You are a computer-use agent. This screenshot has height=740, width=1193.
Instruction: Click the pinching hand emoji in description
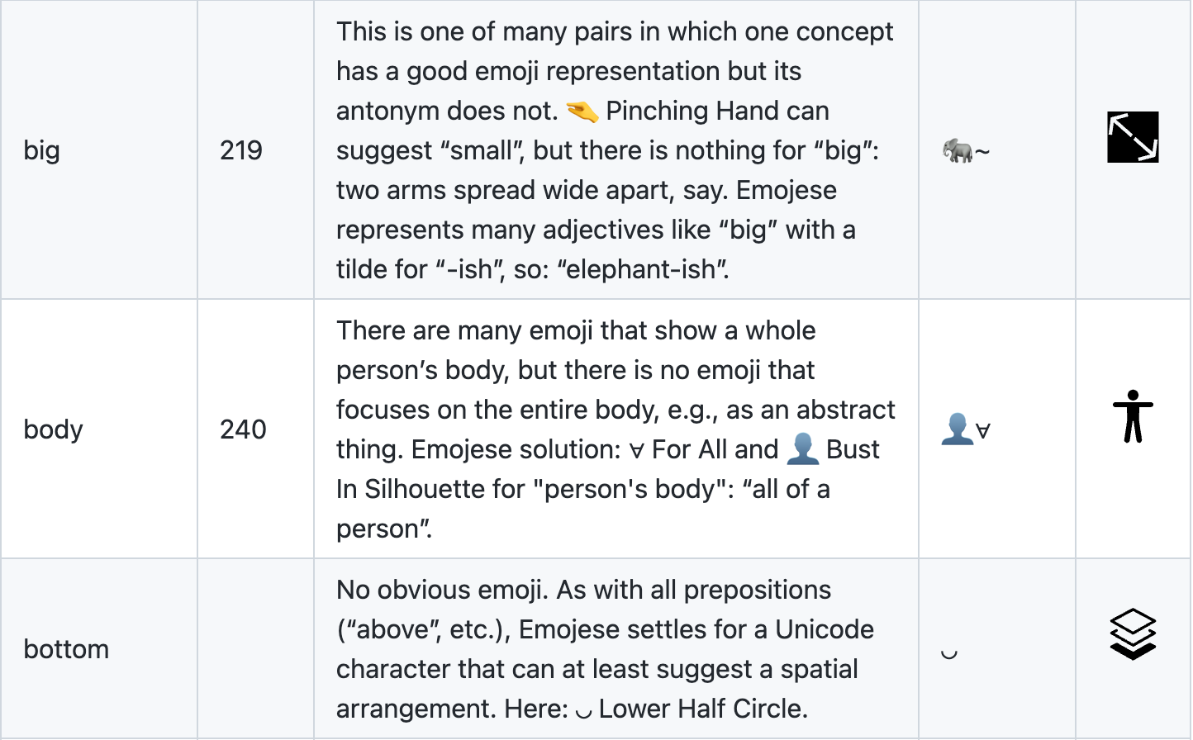[x=582, y=111]
